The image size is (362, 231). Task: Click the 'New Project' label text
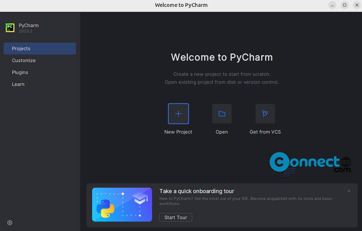point(178,132)
